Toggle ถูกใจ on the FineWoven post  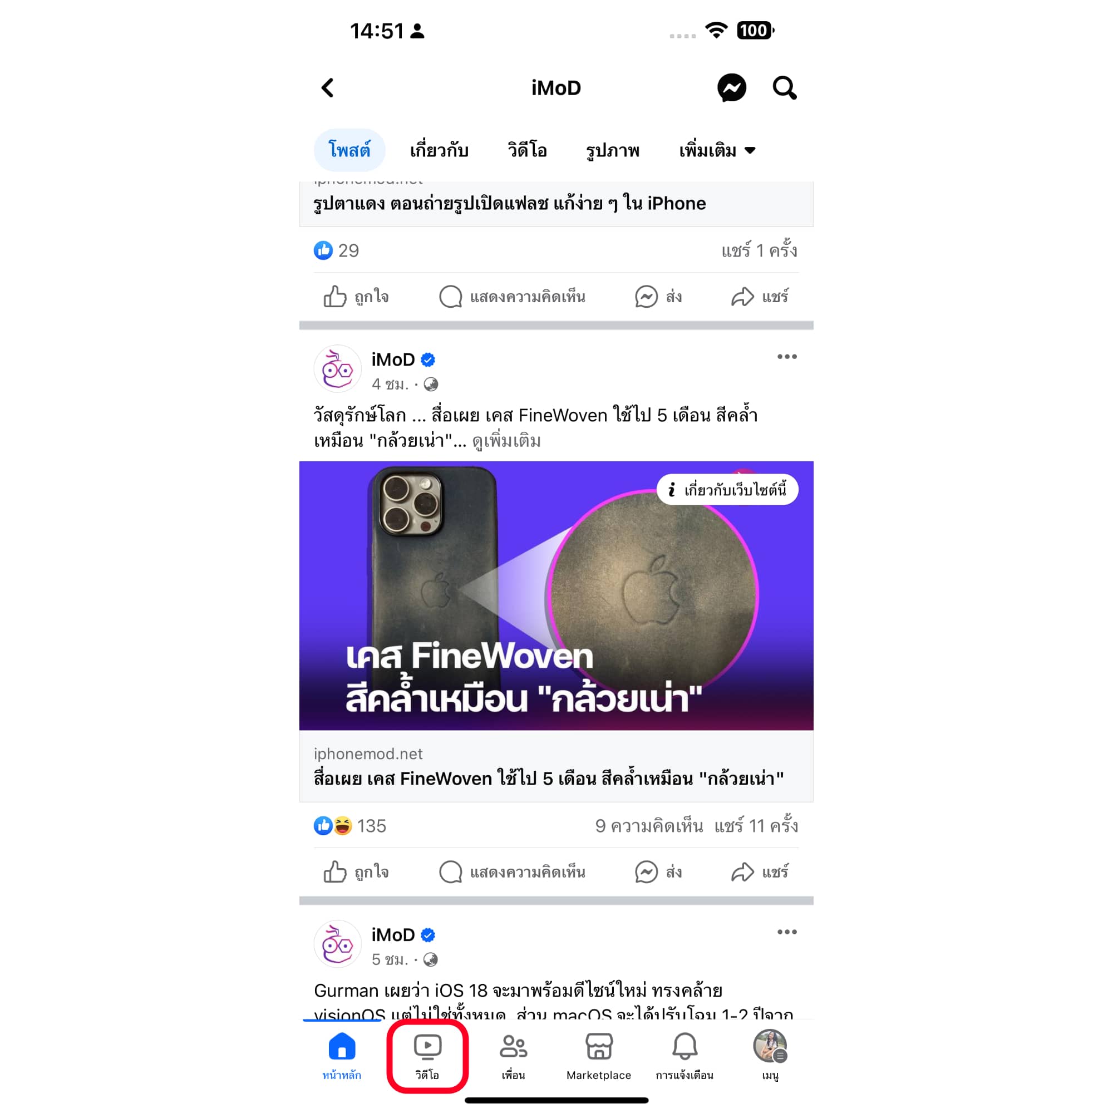pos(356,871)
